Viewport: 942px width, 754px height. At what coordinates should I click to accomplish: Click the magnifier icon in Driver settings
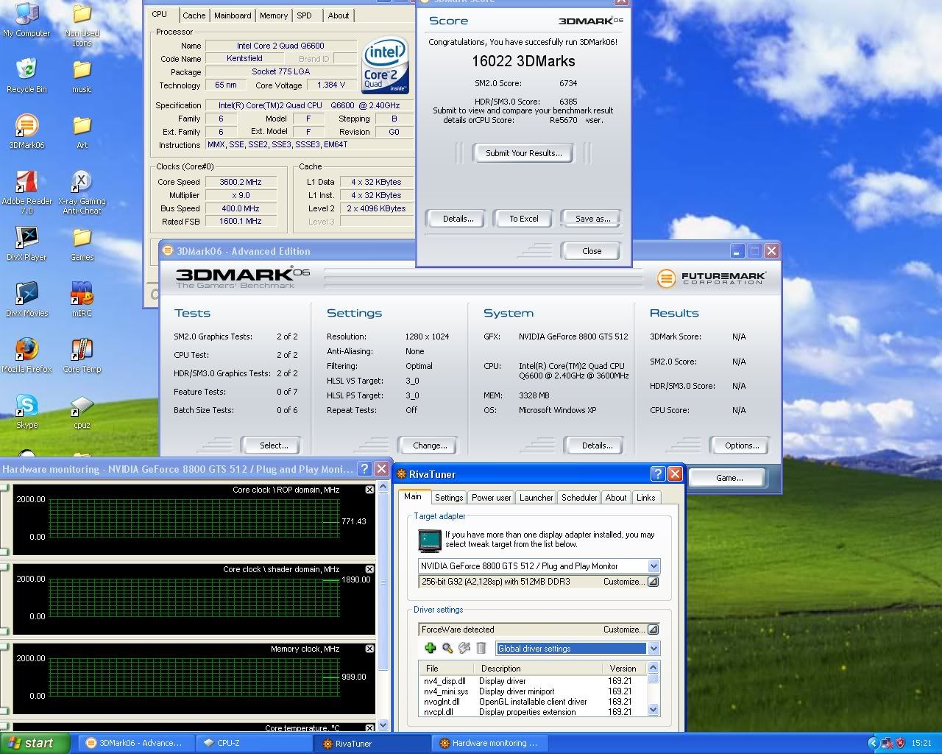point(447,648)
